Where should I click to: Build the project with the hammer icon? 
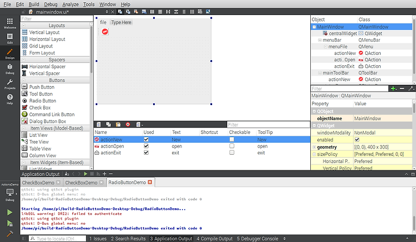coord(10,234)
